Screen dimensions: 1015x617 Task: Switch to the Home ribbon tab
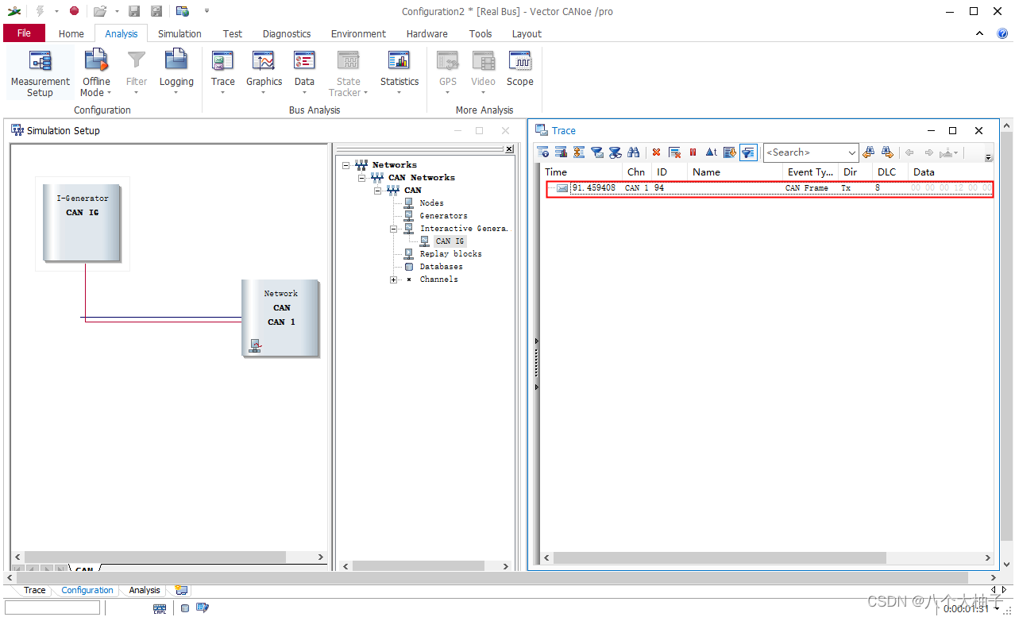coord(71,33)
